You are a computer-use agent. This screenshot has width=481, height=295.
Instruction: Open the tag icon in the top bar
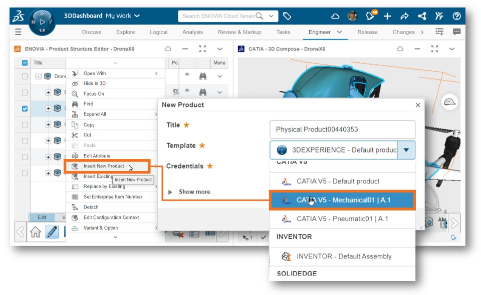tap(287, 16)
